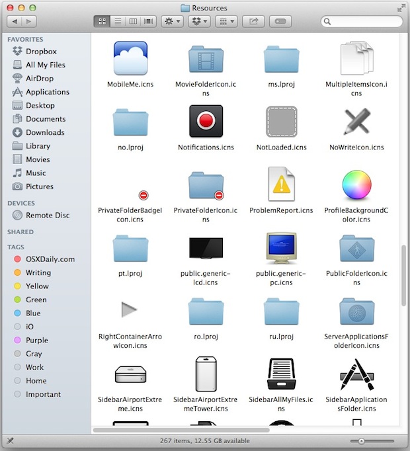Click the Share button in the toolbar
The width and height of the screenshot is (410, 451).
pyautogui.click(x=253, y=22)
